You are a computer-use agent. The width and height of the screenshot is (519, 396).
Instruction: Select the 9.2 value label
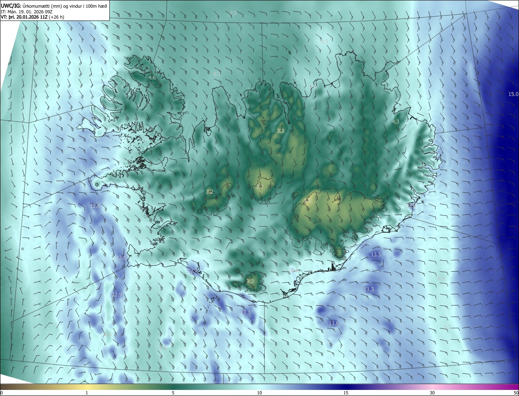pyautogui.click(x=447, y=327)
